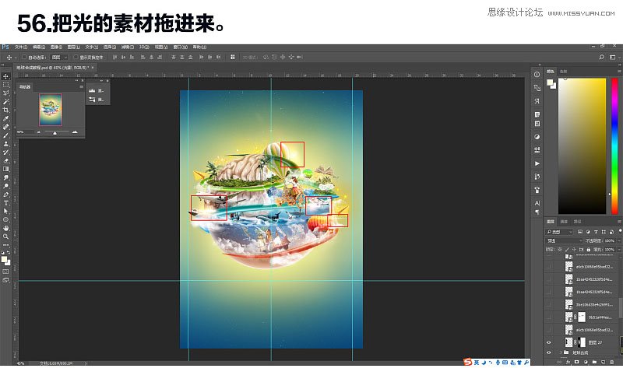Switch to the Paths tab
This screenshot has width=623, height=368.
tap(577, 222)
